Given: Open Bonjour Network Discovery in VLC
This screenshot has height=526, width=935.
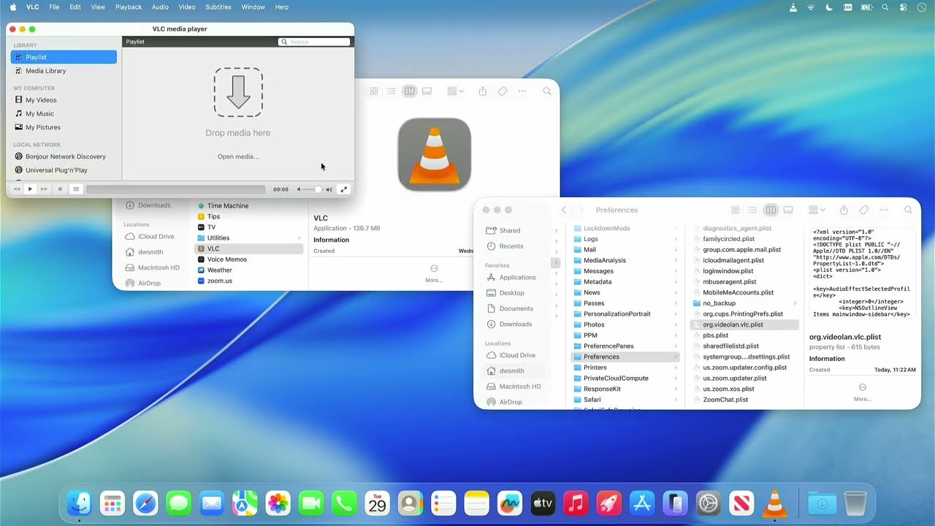Looking at the screenshot, I should pos(64,156).
